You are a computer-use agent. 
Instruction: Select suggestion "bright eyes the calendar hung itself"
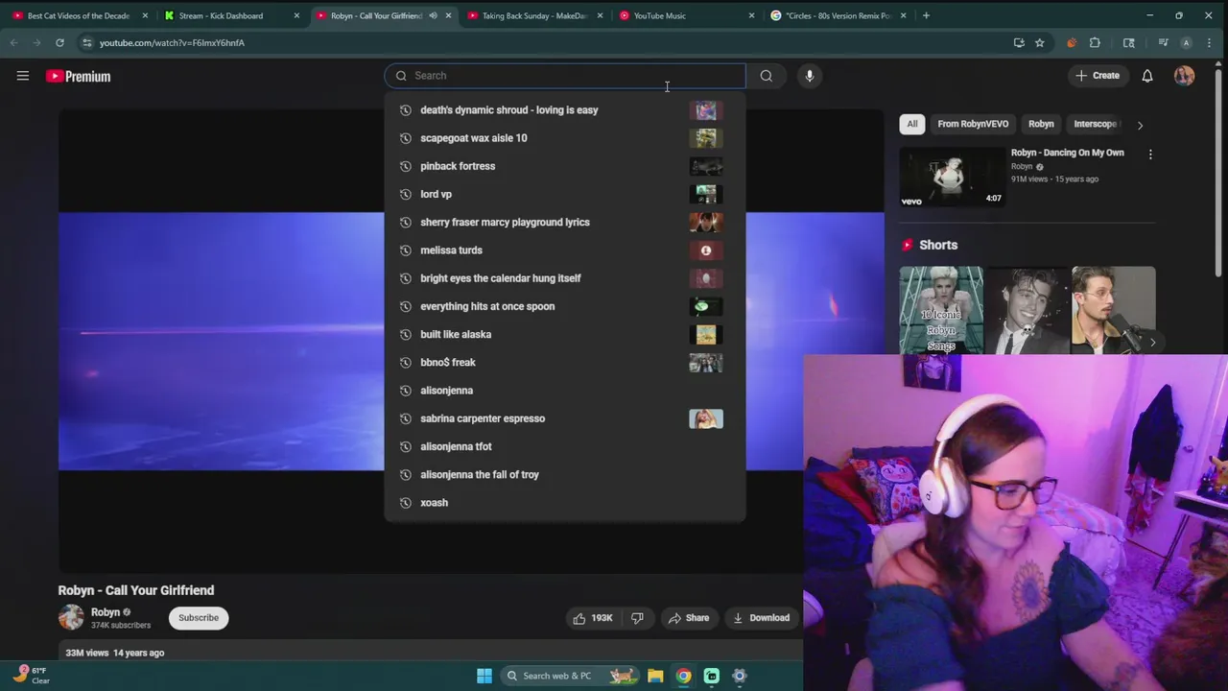pos(565,278)
